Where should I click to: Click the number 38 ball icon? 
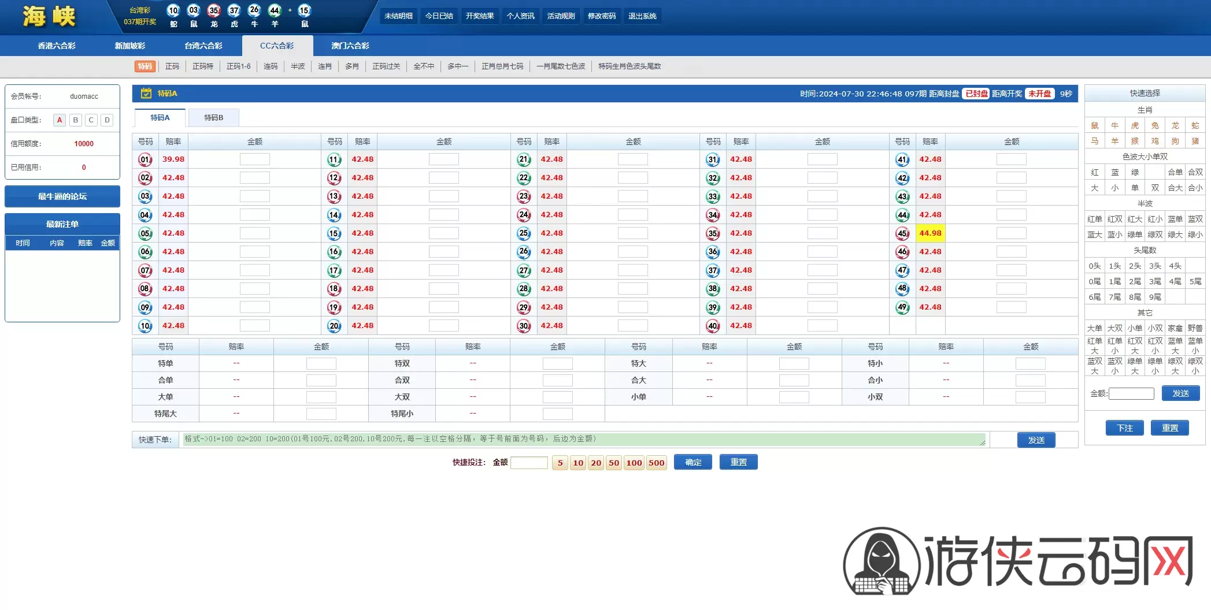[x=713, y=289]
